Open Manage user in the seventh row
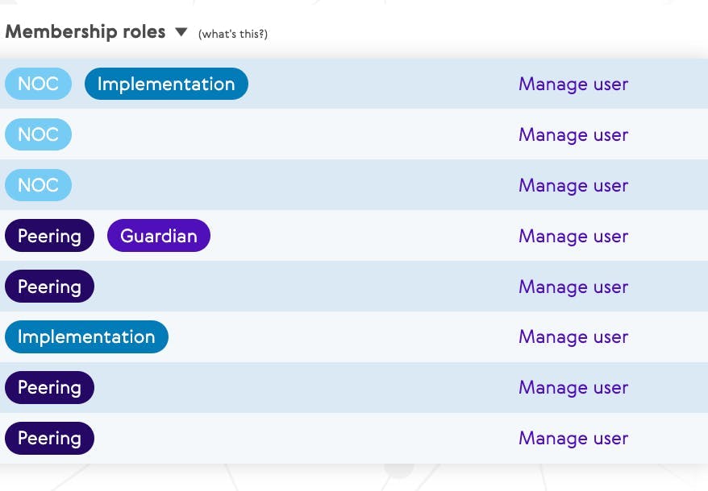The image size is (708, 491). [x=573, y=388]
